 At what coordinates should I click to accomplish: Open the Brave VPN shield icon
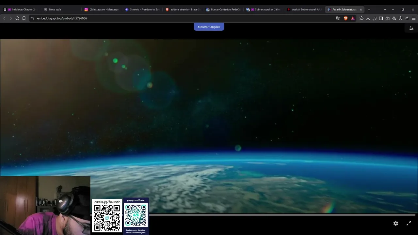pyautogui.click(x=401, y=18)
